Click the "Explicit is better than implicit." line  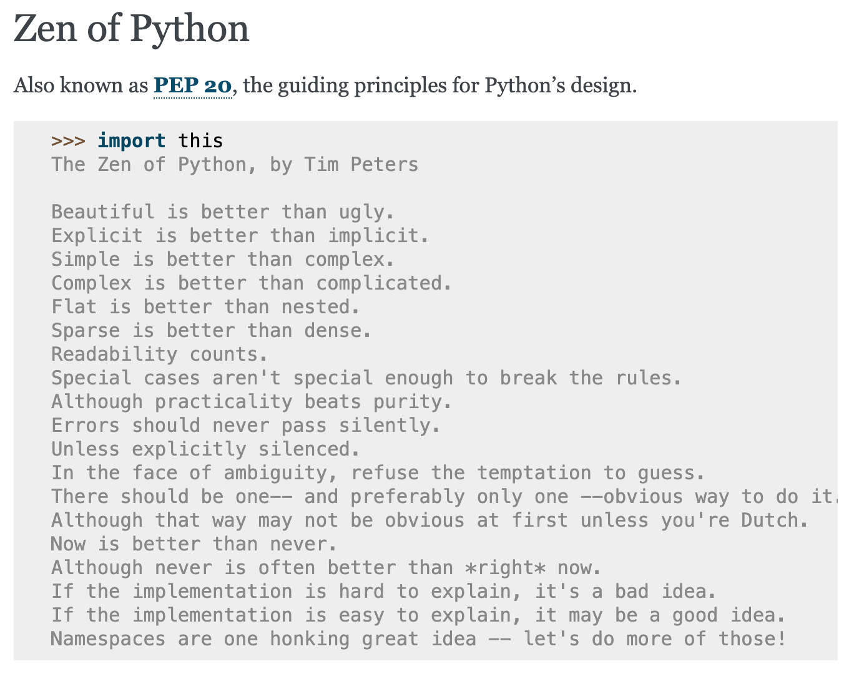240,236
